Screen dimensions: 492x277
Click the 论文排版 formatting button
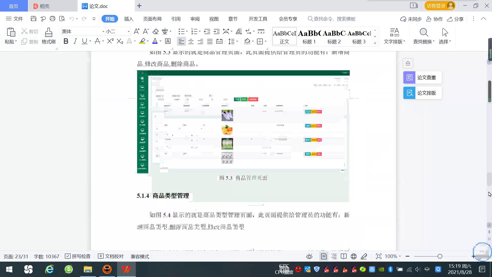(422, 93)
